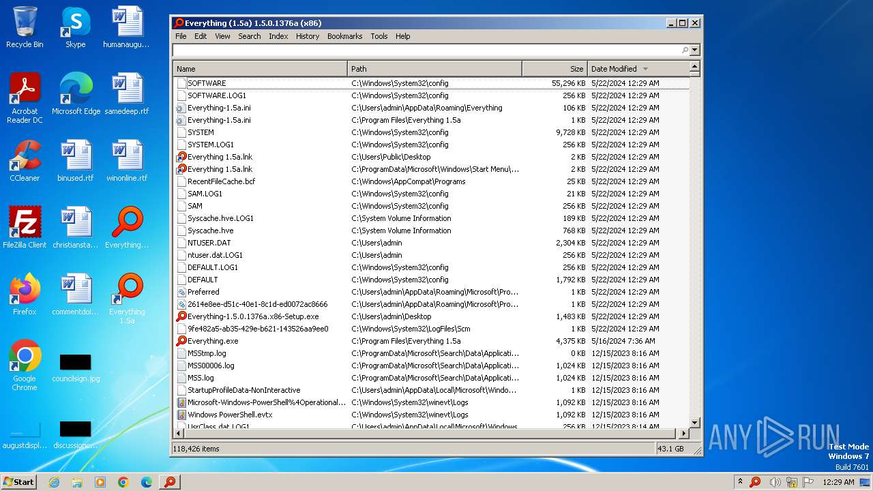Open the History menu
873x491 pixels.
tap(308, 36)
